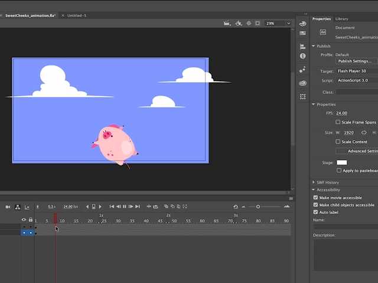Click the Modify Markers bracket icon
378x283 pixels.
point(185,206)
